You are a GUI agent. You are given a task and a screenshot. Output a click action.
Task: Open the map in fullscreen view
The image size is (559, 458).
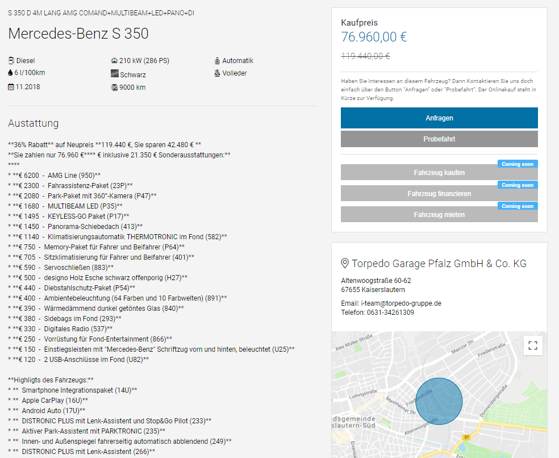(533, 345)
